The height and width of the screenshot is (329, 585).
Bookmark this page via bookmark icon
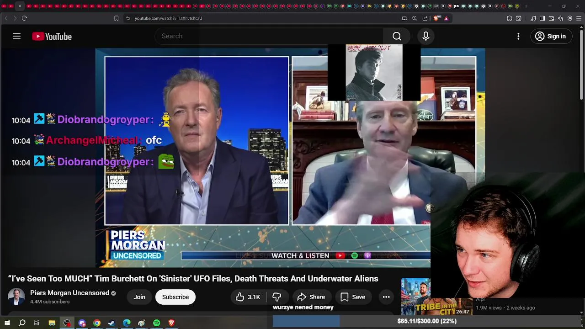tap(116, 18)
